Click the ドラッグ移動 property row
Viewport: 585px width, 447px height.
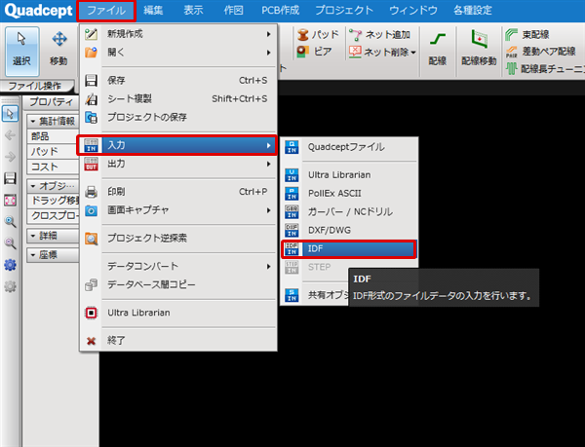53,201
